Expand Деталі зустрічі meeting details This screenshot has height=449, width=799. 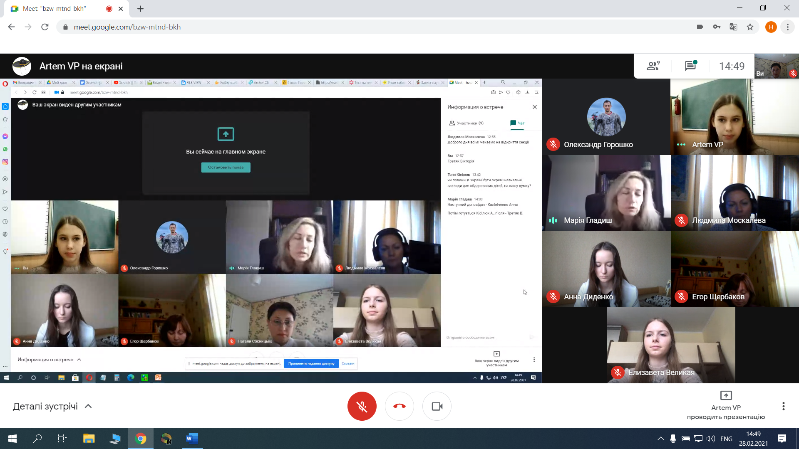(52, 406)
